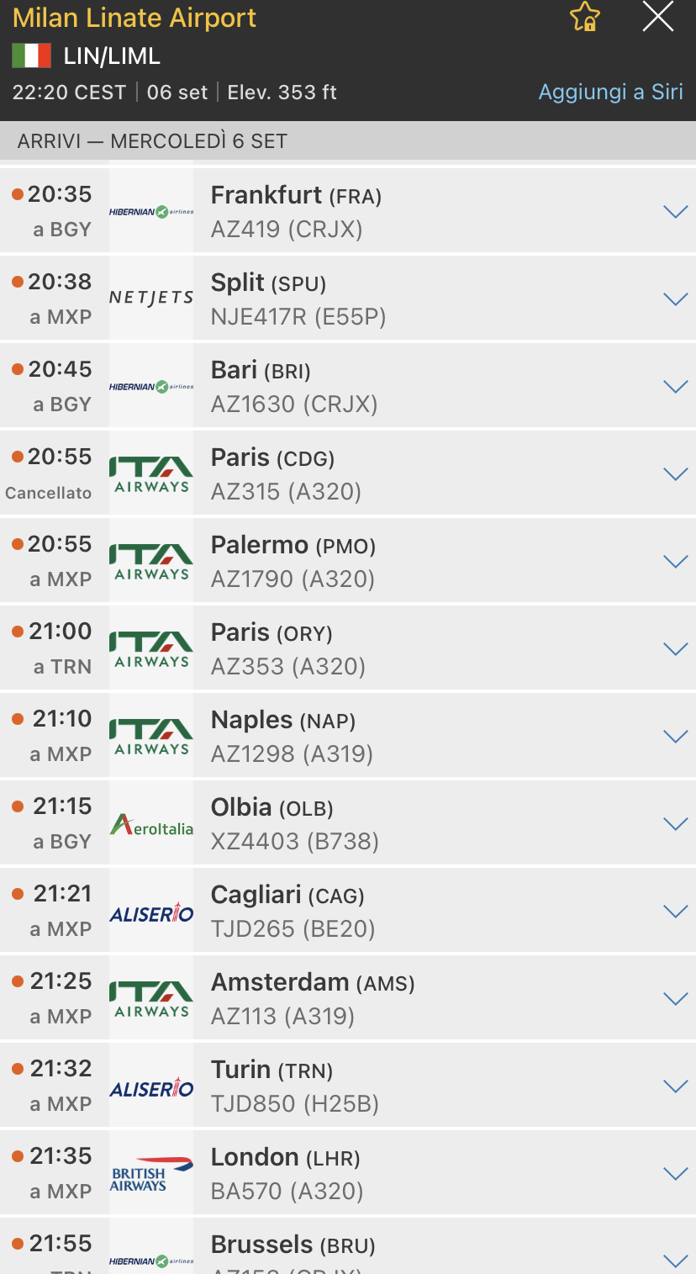Tap Aliserio logo on Cagliari flight
696x1274 pixels.
tap(151, 912)
